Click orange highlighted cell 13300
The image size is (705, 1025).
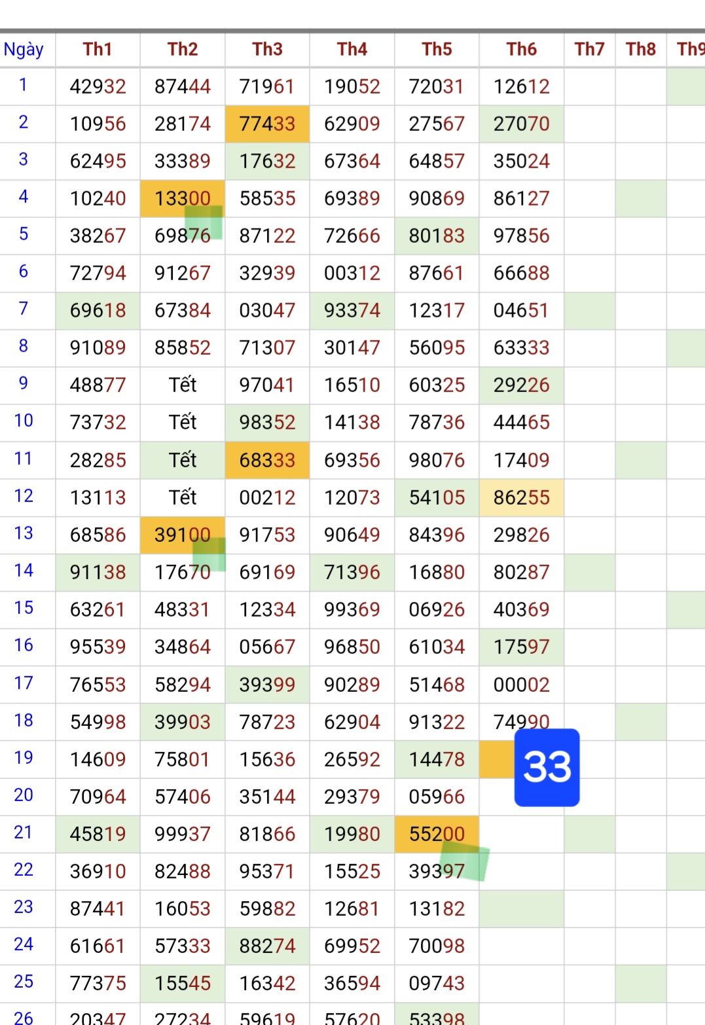point(182,198)
